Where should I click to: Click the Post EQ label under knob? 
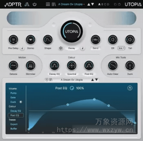pyautogui.click(x=89, y=74)
